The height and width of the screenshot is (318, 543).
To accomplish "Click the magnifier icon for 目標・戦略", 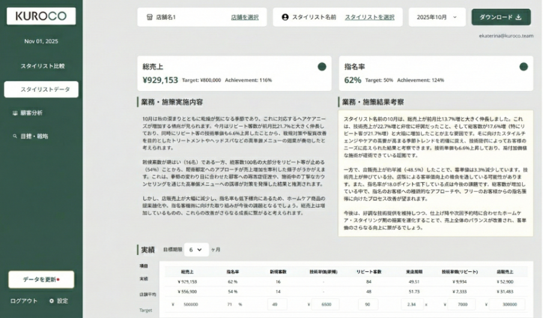I will coord(14,136).
